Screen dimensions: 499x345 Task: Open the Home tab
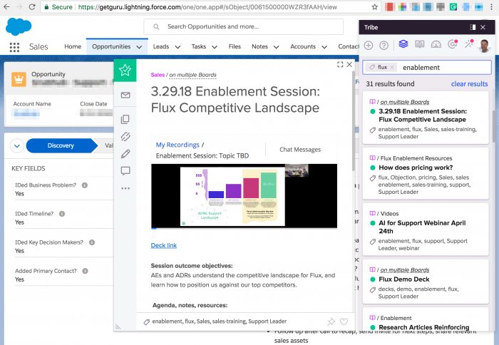click(73, 46)
